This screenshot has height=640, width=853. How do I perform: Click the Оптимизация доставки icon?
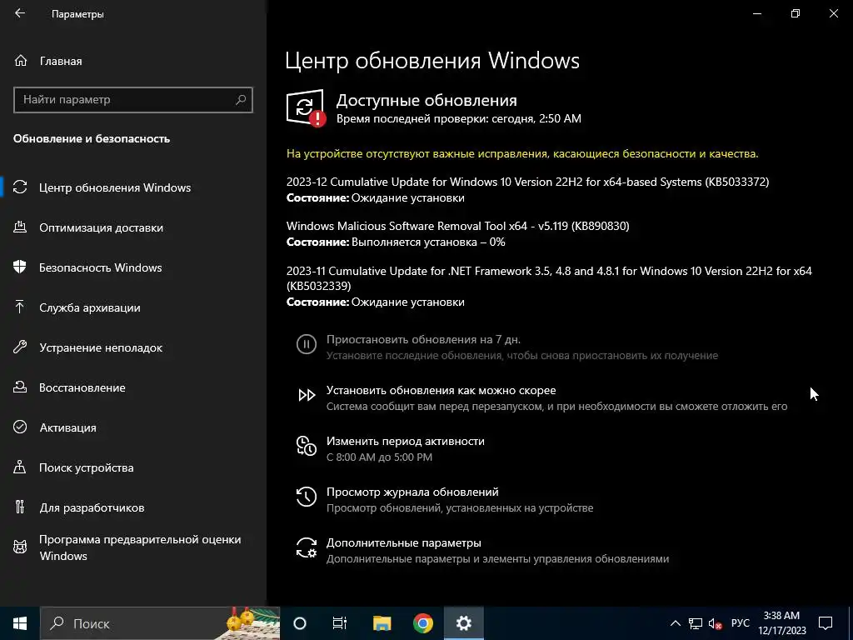tap(20, 227)
